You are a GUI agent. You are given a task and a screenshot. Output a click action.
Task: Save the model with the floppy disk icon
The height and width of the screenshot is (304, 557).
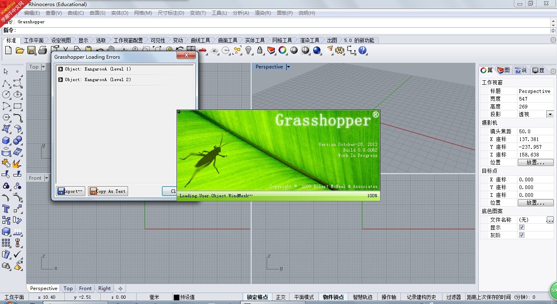(x=31, y=51)
